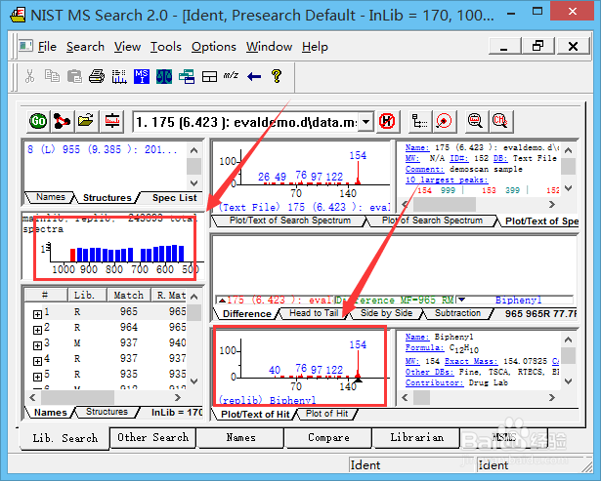Image resolution: width=601 pixels, height=481 pixels.
Task: Click the Contributor: link
Action: (434, 382)
